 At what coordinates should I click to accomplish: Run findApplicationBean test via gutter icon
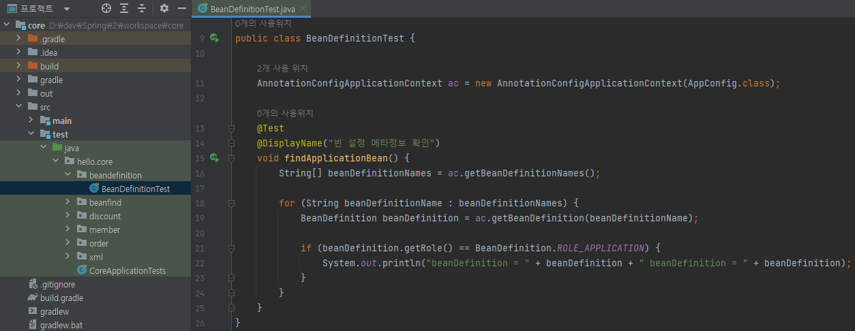[214, 158]
